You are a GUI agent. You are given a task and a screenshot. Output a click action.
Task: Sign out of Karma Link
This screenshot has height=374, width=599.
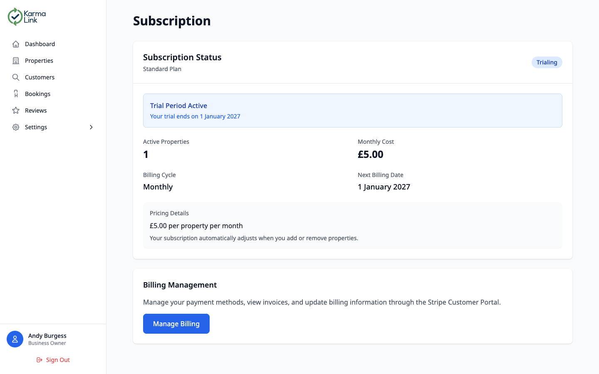coord(53,359)
